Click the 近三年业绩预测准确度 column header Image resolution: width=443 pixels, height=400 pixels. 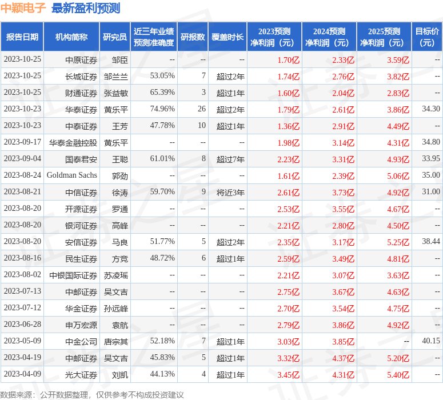tap(154, 37)
